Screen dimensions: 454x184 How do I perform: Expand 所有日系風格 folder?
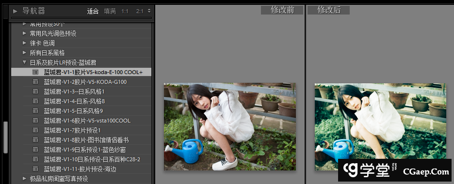pos(25,53)
